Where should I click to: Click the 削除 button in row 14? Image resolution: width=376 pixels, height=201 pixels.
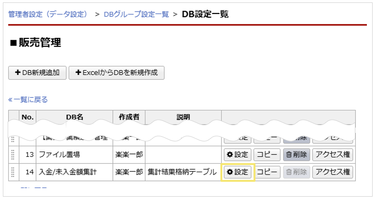pyautogui.click(x=296, y=172)
